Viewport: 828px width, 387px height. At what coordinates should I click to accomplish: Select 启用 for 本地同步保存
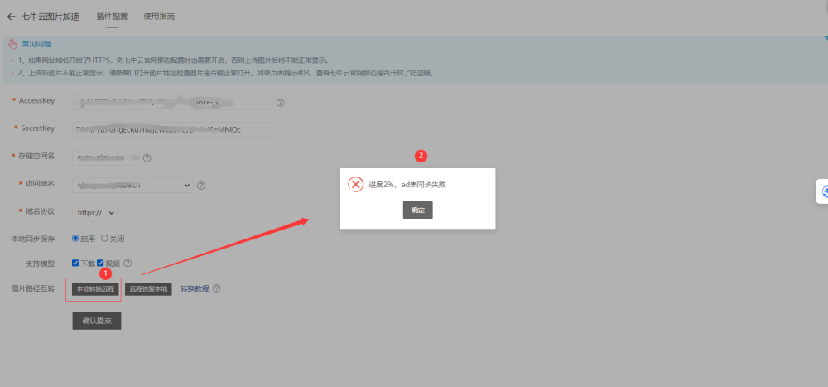[x=75, y=239]
